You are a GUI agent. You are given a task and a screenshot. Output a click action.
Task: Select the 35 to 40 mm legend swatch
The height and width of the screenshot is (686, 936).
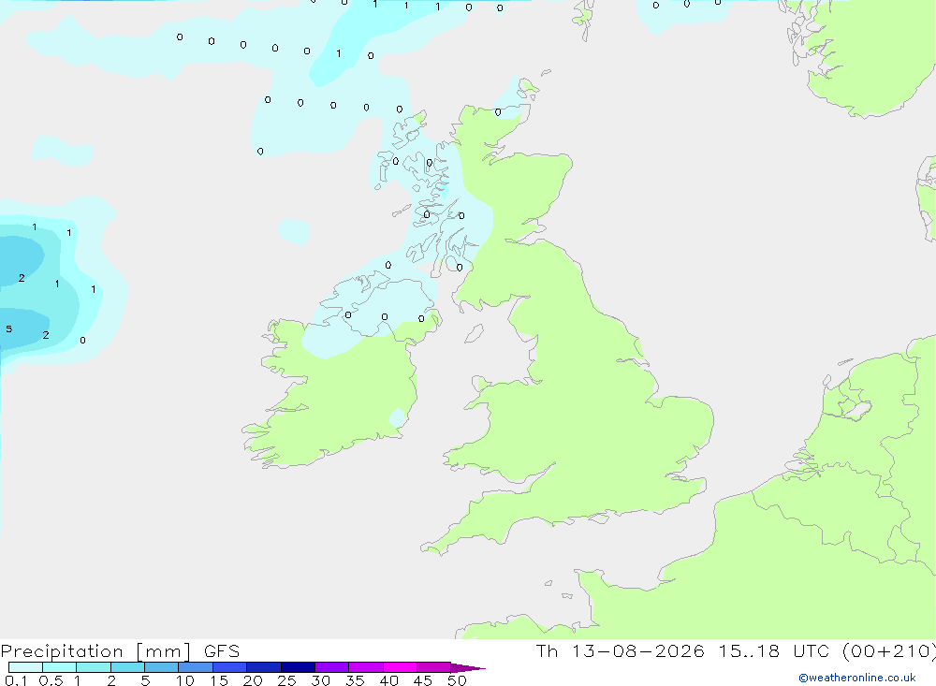coord(366,667)
